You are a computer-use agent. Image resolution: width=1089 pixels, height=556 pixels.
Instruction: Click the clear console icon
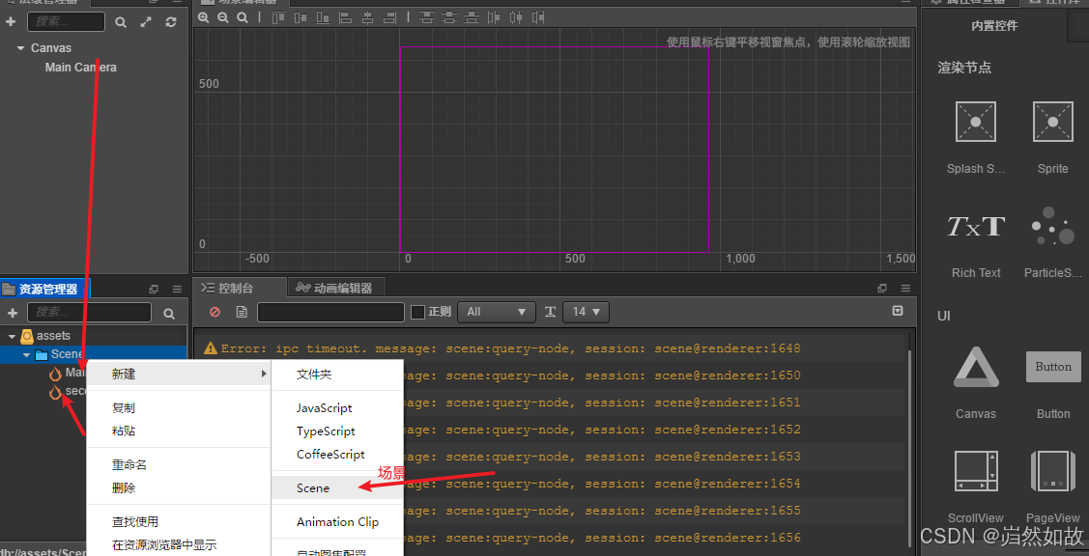(215, 313)
